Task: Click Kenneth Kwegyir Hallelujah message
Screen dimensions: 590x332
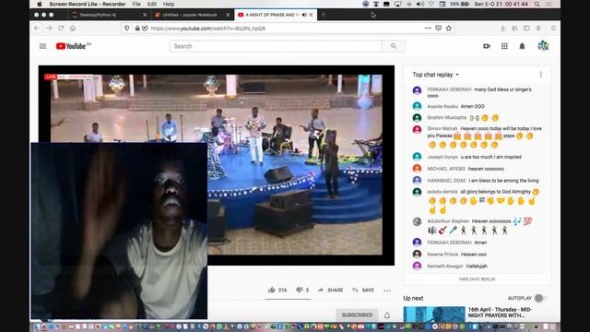Action: 457,267
